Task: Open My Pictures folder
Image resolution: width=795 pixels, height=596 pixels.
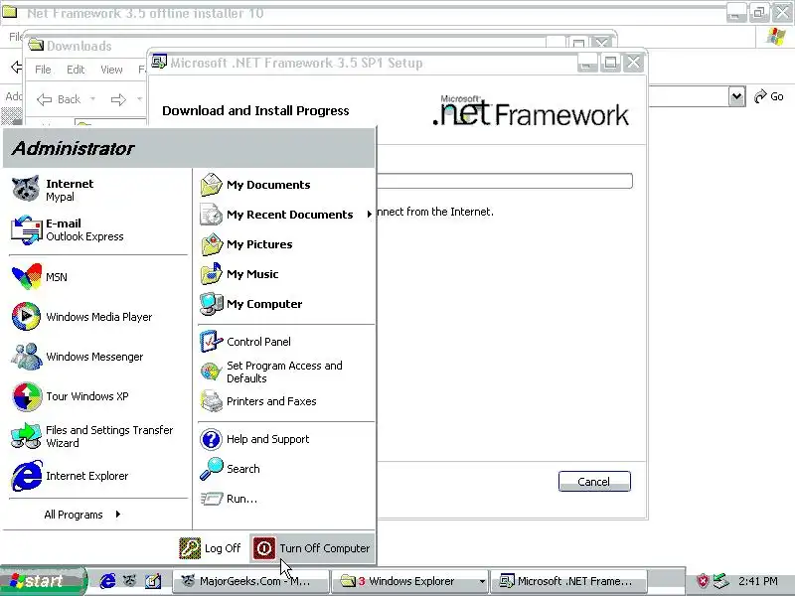Action: click(x=286, y=244)
